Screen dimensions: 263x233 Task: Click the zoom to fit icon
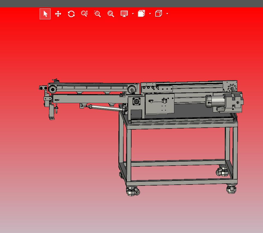click(x=111, y=14)
